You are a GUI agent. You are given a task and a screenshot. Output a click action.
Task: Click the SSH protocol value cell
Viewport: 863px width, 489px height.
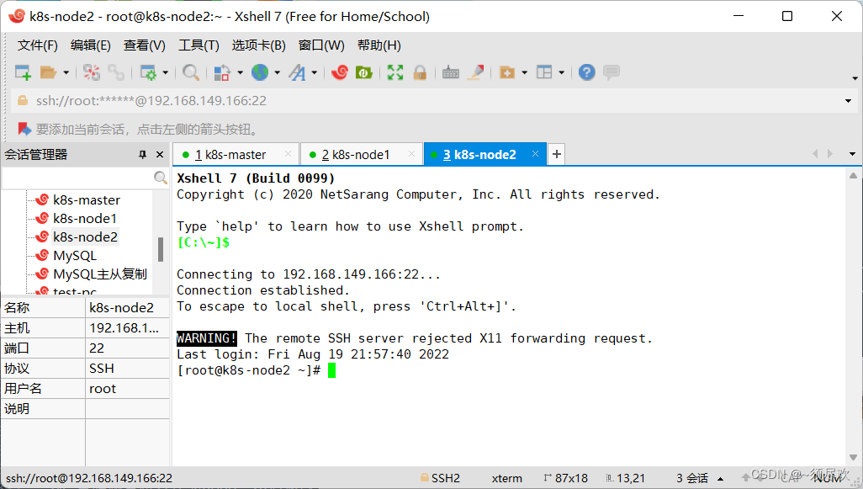(x=127, y=369)
